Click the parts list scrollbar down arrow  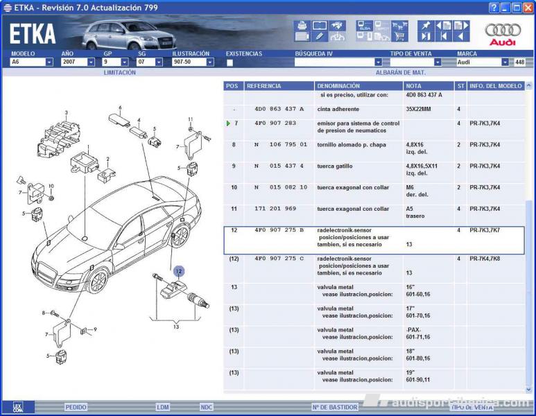[x=528, y=389]
